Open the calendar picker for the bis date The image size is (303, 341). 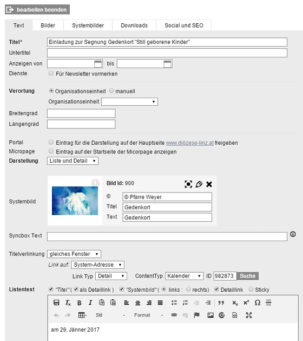click(167, 64)
